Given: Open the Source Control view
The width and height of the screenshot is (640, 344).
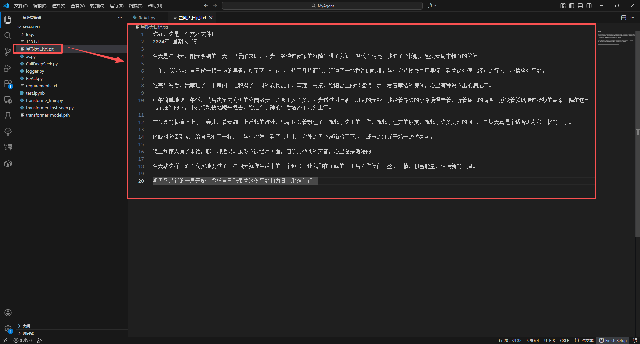Looking at the screenshot, I should pyautogui.click(x=8, y=52).
